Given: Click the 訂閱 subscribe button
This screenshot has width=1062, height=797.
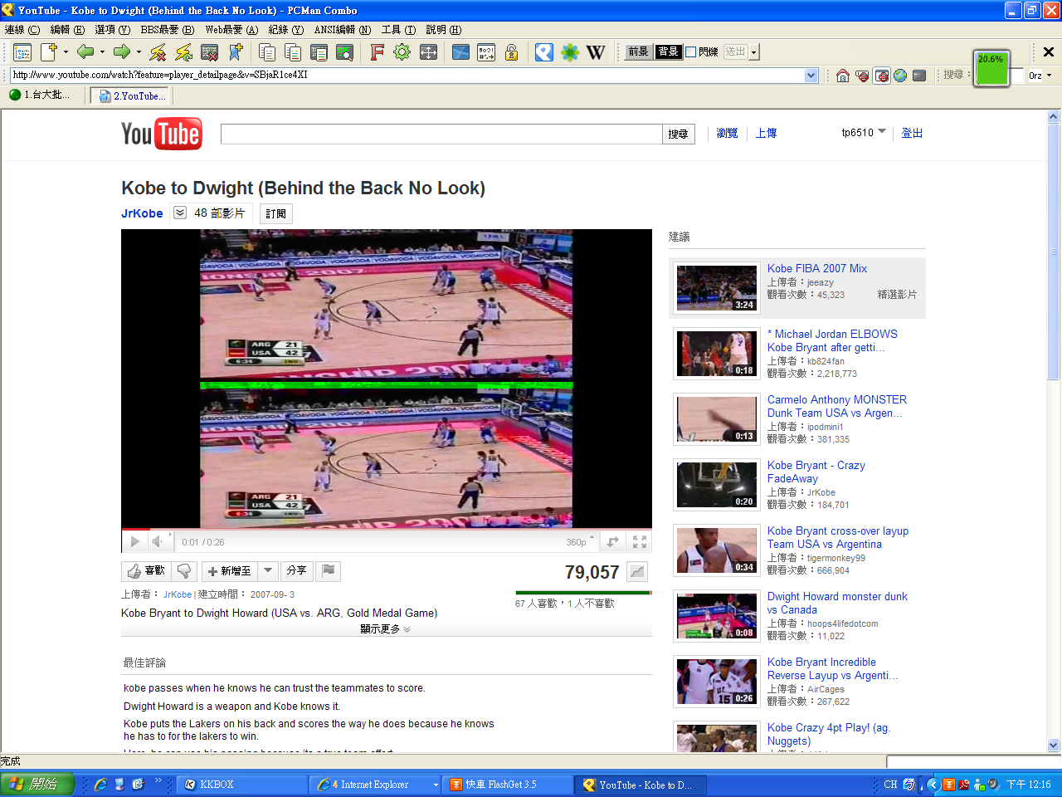Looking at the screenshot, I should coord(276,213).
